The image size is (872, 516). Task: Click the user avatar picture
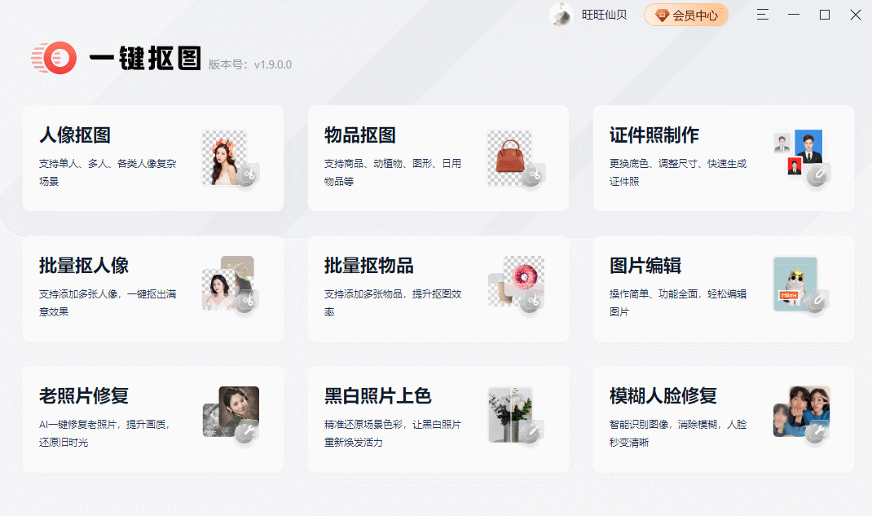[x=562, y=15]
